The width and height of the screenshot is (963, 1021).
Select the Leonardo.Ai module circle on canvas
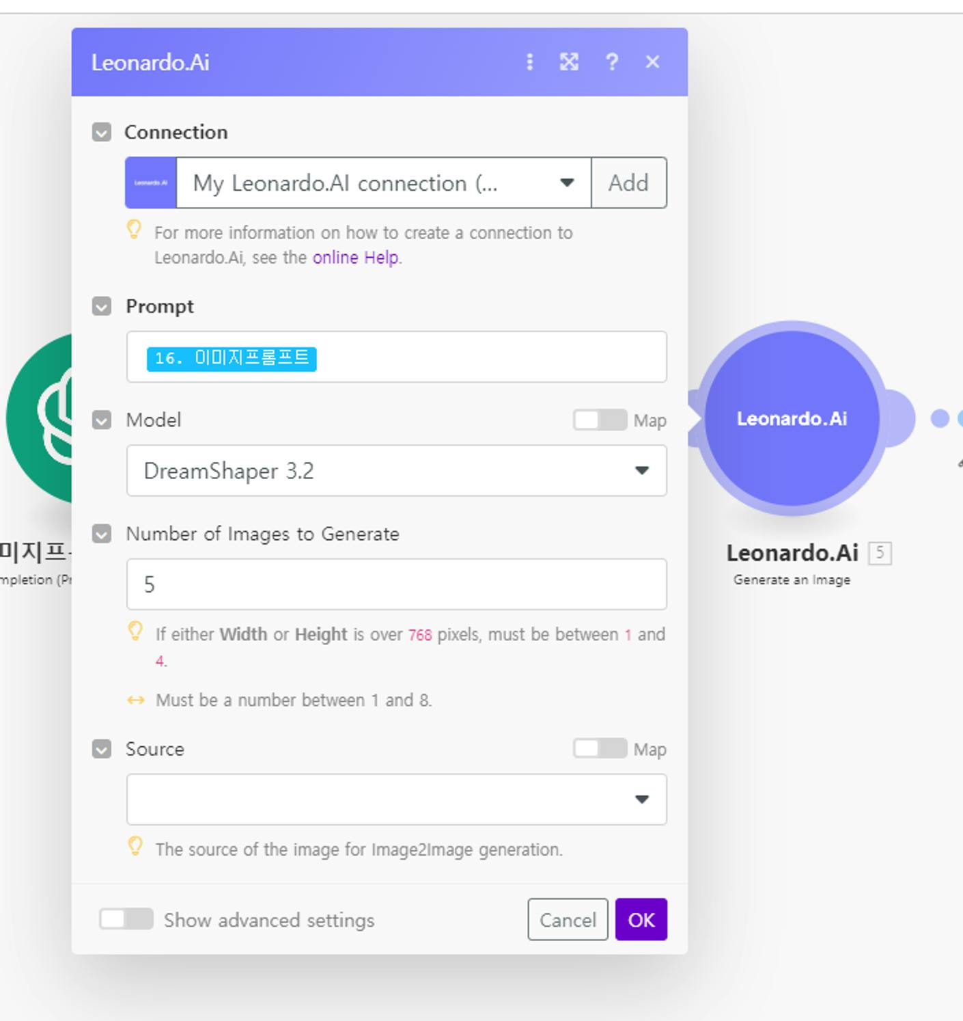792,418
